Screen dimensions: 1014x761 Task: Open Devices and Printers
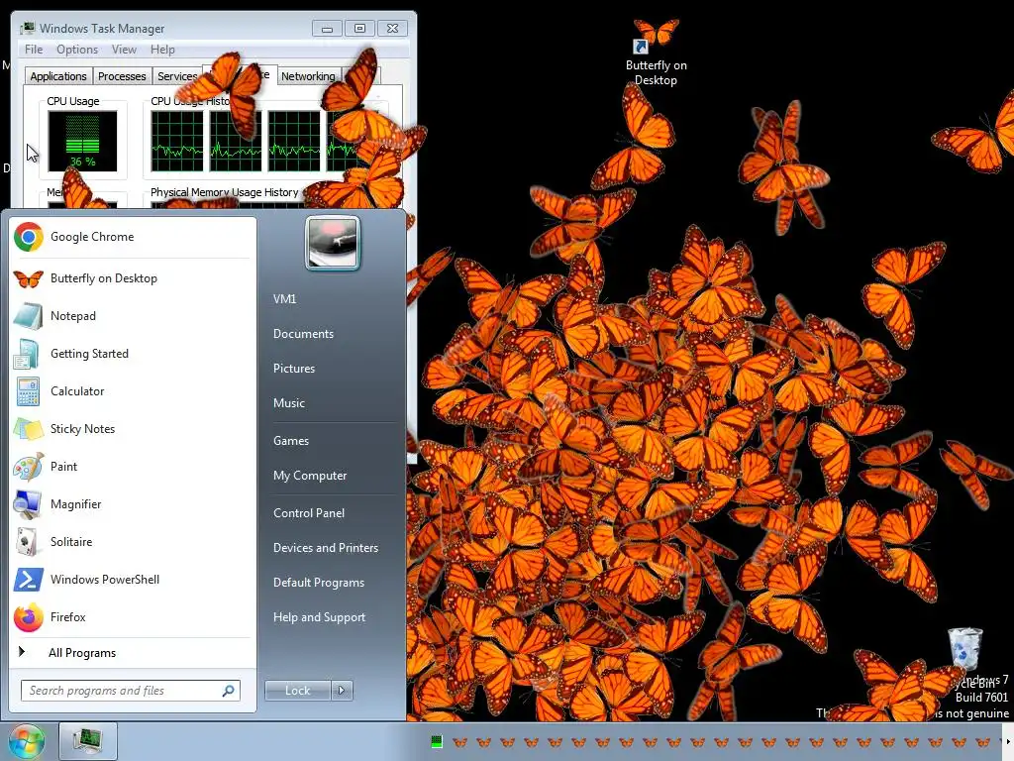[x=325, y=548]
